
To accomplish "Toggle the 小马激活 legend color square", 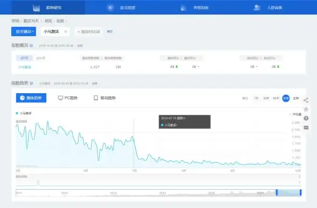I will [17, 113].
